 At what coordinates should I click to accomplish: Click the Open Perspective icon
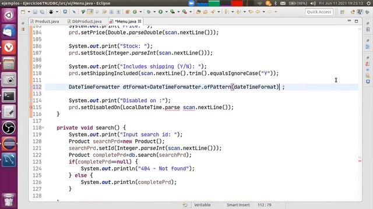[342, 12]
